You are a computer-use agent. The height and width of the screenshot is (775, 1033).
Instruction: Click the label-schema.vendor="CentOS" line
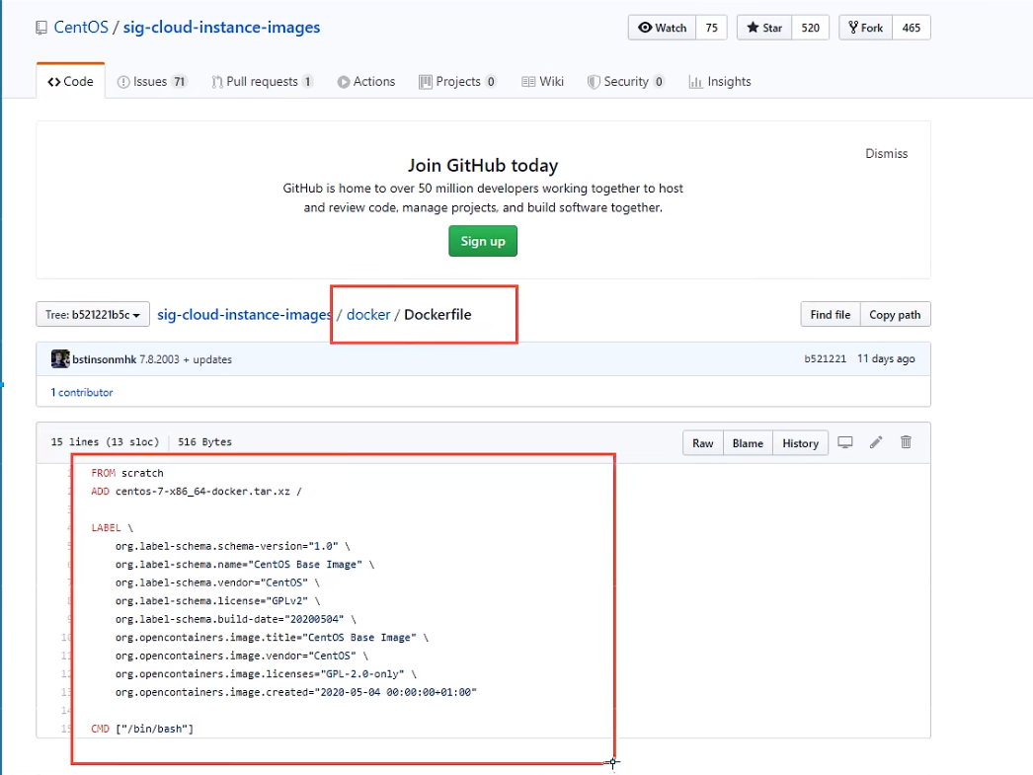click(x=217, y=582)
